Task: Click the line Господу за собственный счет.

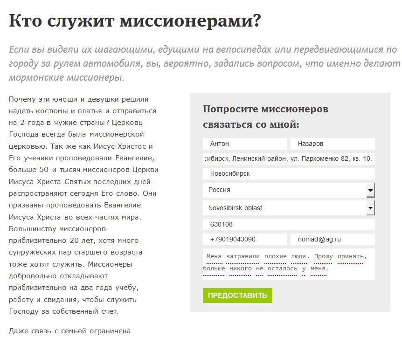Action: [x=64, y=311]
